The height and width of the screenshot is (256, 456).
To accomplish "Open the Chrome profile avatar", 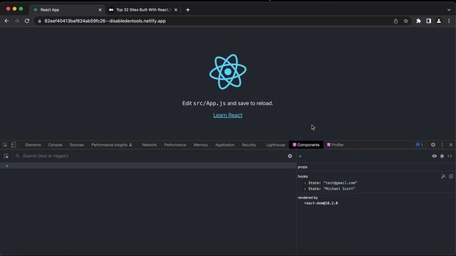I will (439, 21).
